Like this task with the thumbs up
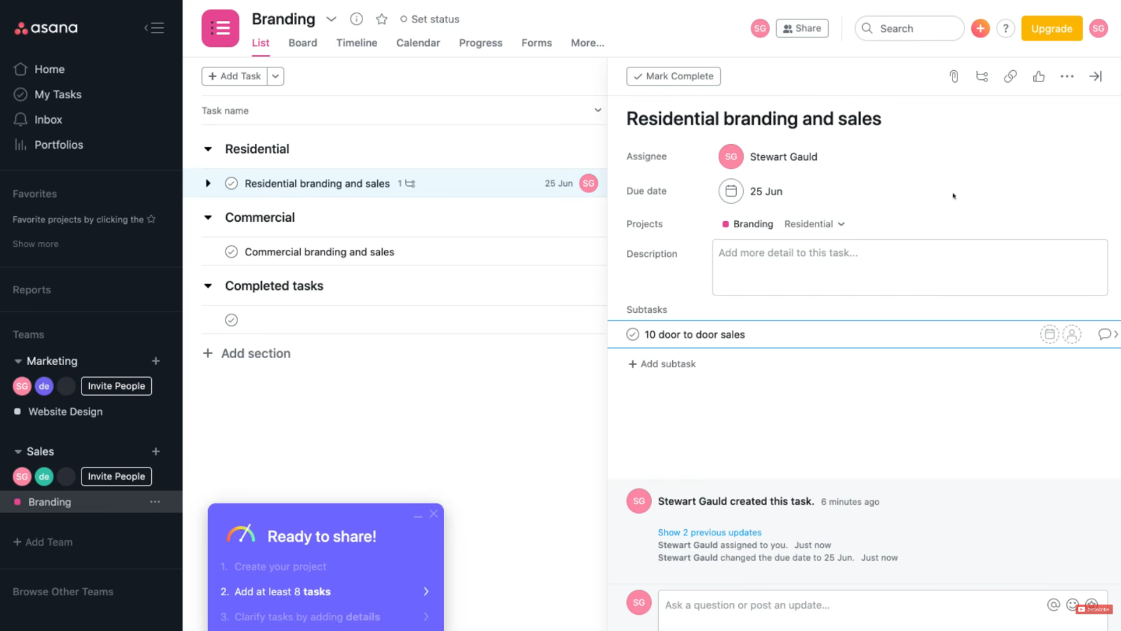Viewport: 1121px width, 631px height. click(1038, 76)
